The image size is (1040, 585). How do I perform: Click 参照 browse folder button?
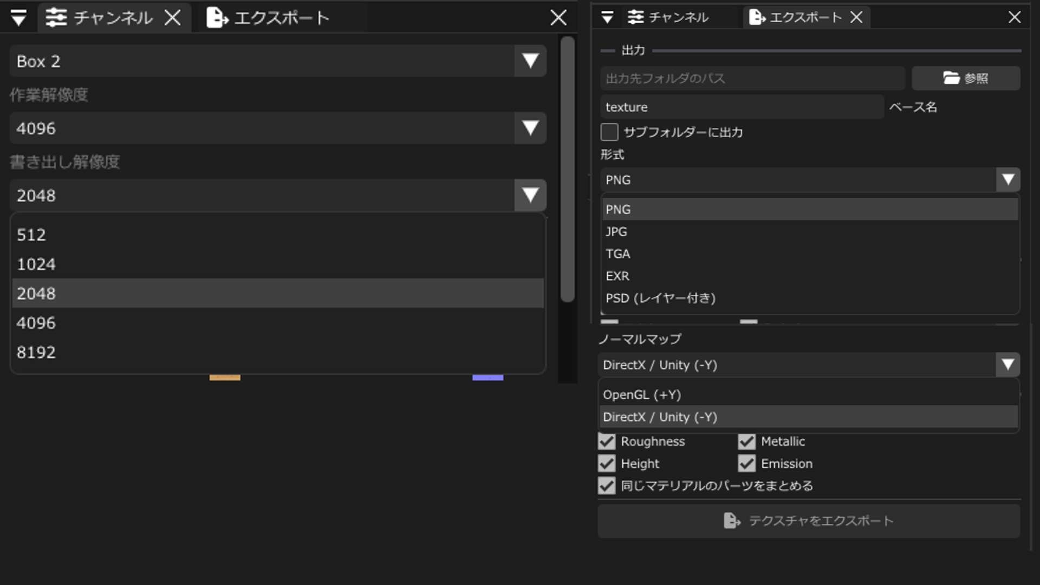click(x=966, y=78)
